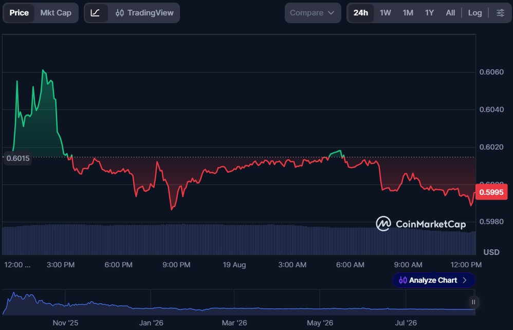Click the 12:00 PM time label
Screen dimensions: 513x330
(466, 265)
